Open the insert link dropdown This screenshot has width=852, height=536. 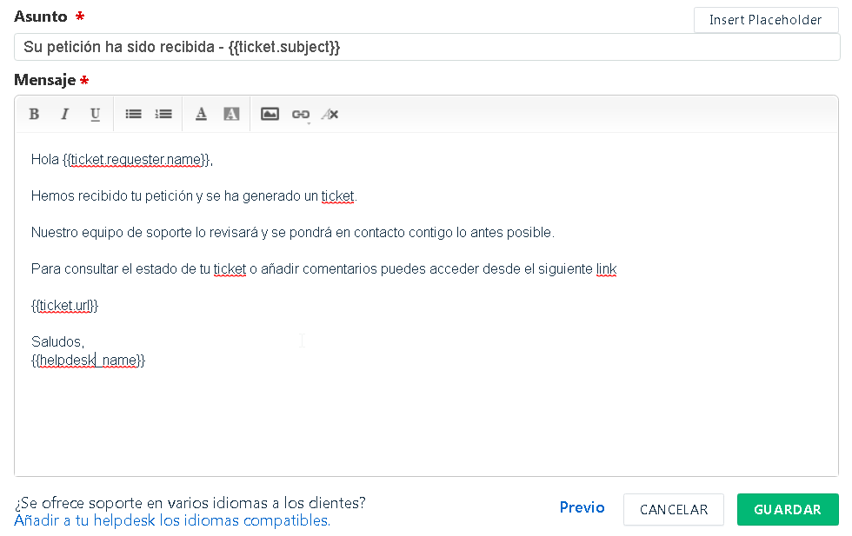point(301,114)
